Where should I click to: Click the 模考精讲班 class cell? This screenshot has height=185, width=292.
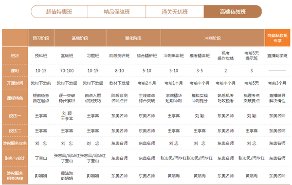pos(200,55)
